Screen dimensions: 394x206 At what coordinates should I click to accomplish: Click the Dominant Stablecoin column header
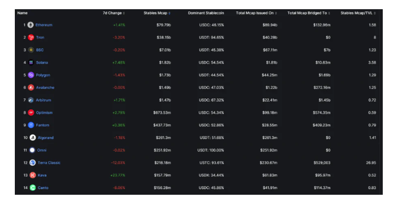click(206, 13)
